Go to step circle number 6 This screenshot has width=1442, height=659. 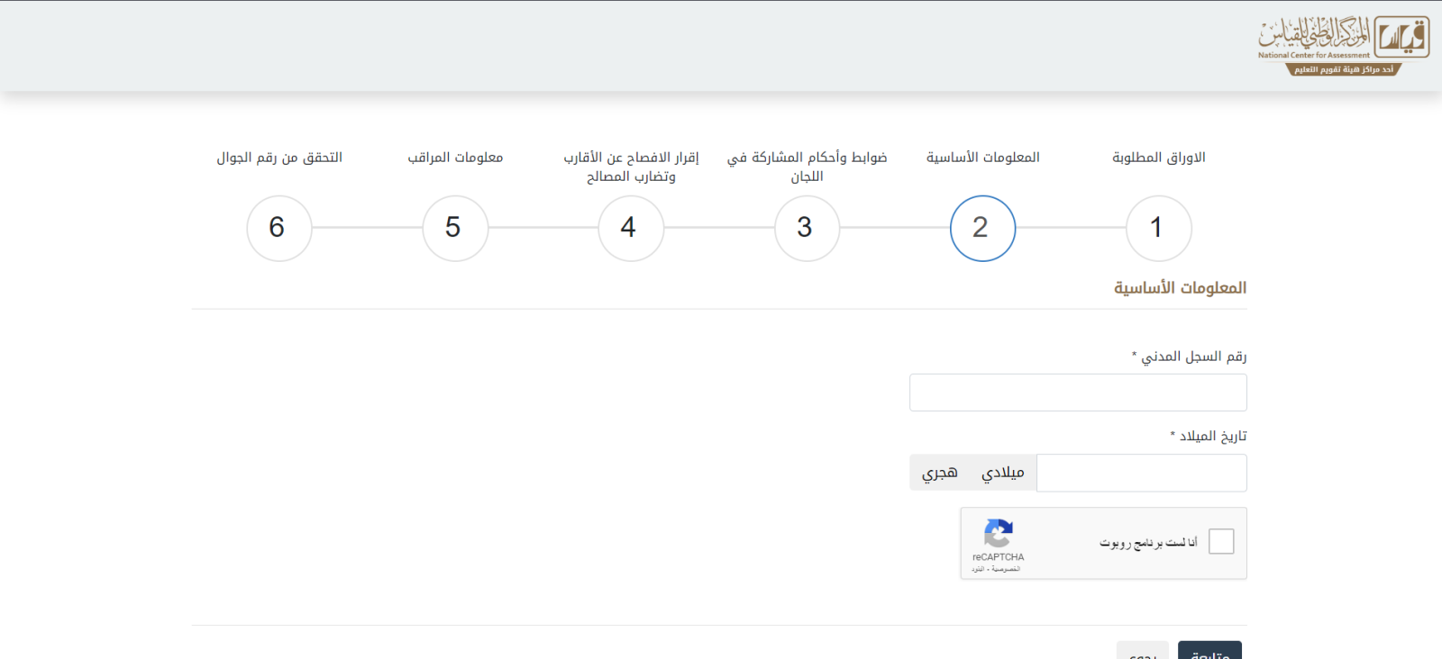click(279, 229)
